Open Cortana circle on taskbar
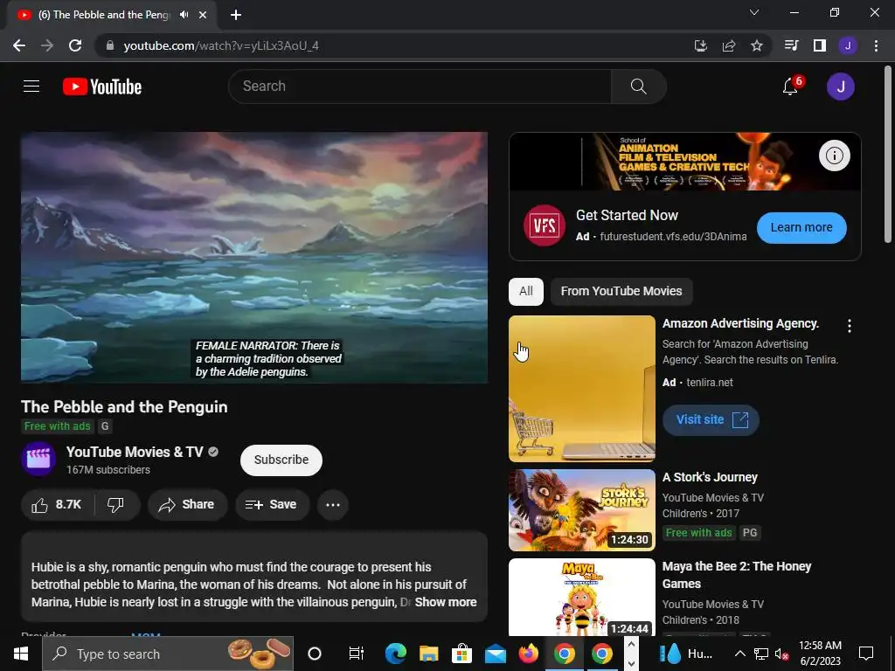The height and width of the screenshot is (671, 895). click(315, 654)
